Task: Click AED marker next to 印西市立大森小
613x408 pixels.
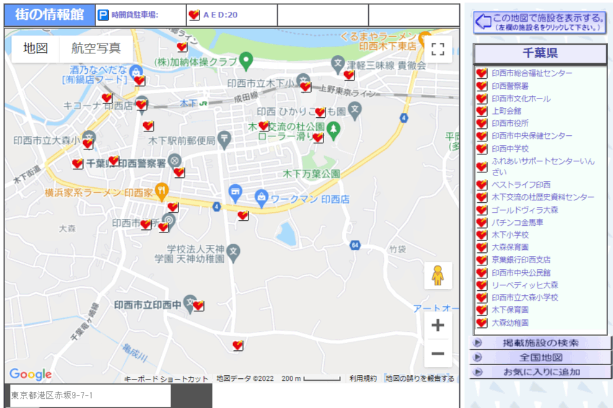Action: [88, 144]
